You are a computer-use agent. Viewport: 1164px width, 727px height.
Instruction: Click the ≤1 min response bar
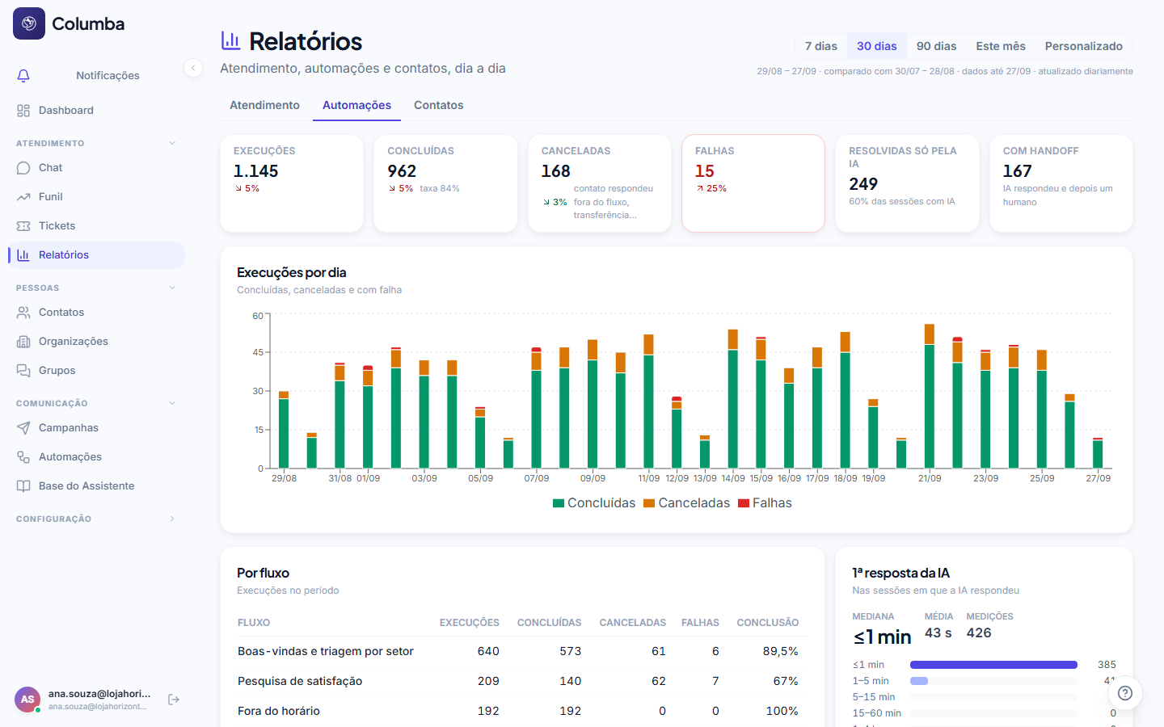tap(993, 665)
